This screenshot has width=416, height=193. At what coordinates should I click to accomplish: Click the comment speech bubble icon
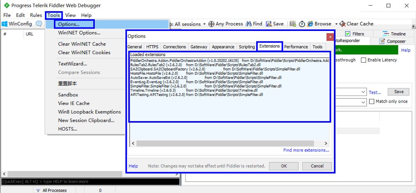[x=39, y=24]
